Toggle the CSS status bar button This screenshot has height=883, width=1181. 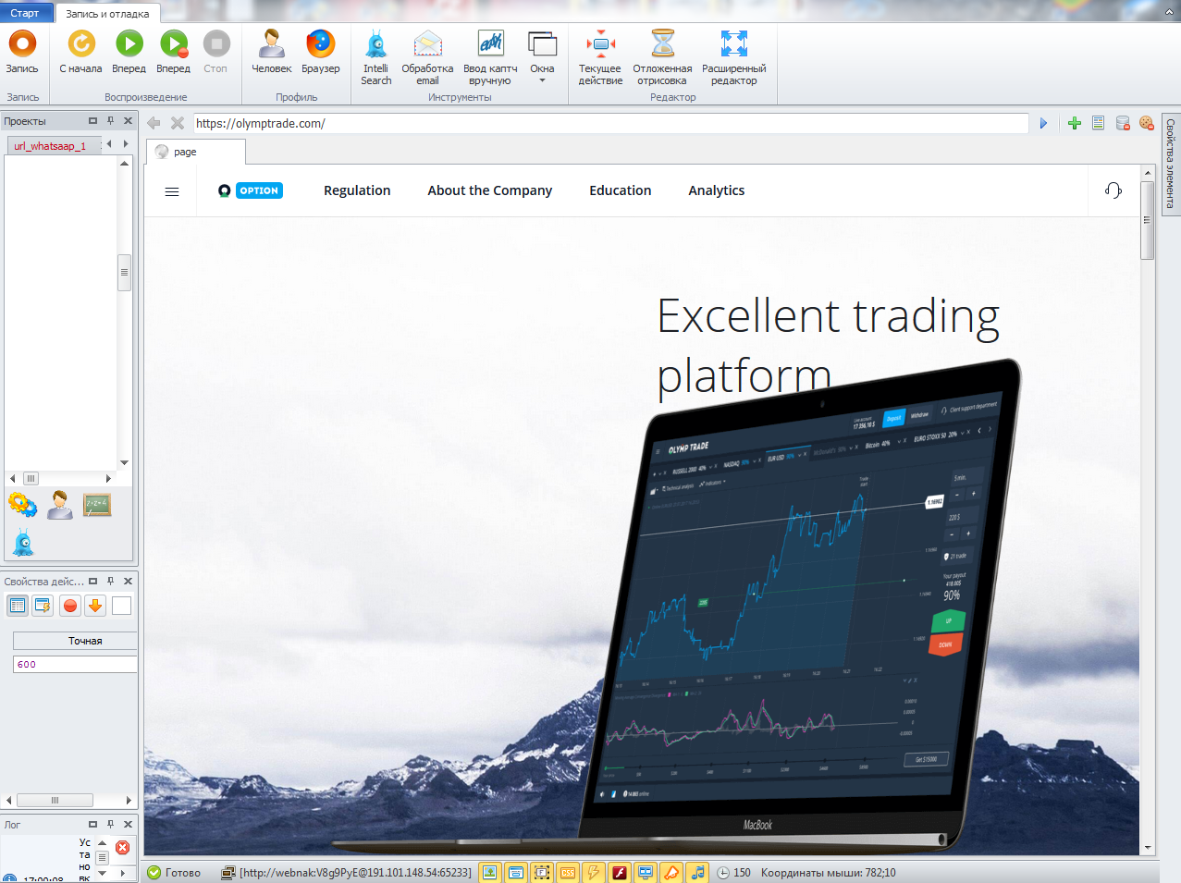point(568,872)
